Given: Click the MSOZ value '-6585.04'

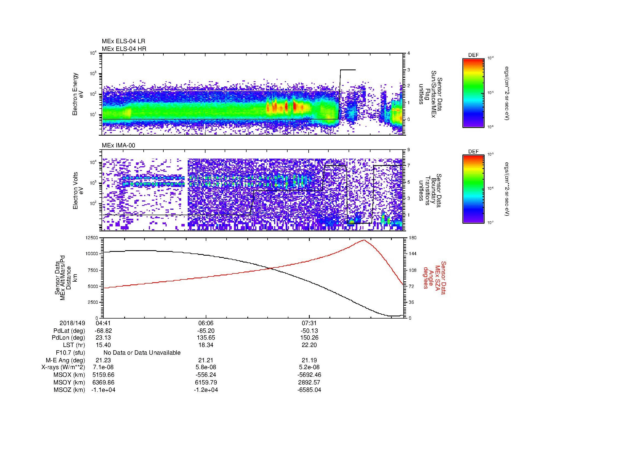Looking at the screenshot, I should [x=309, y=390].
